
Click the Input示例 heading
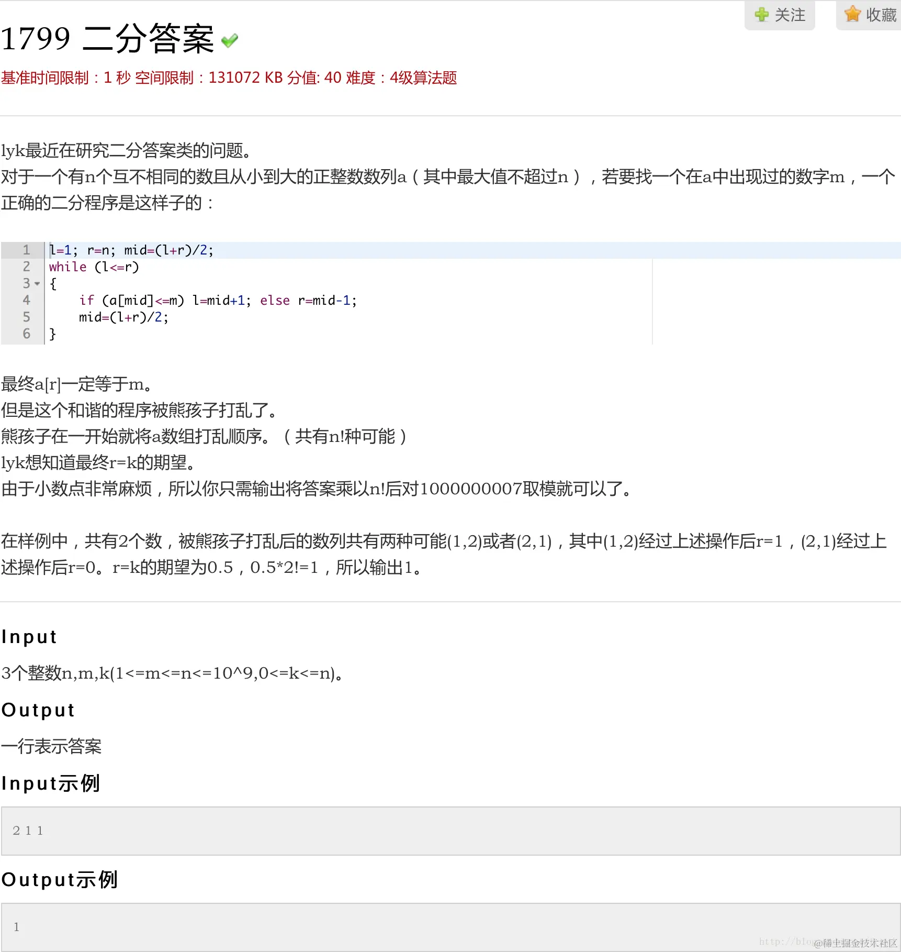point(51,783)
